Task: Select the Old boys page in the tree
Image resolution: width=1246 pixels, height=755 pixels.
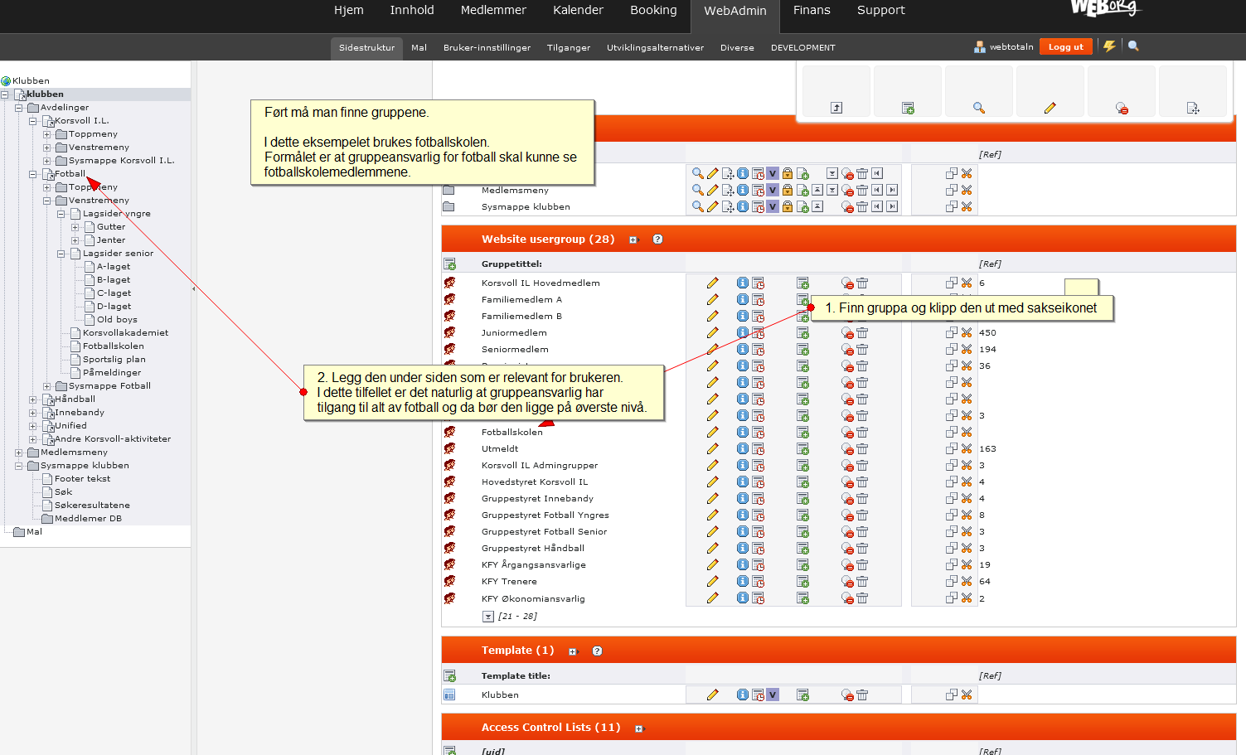Action: click(x=117, y=320)
